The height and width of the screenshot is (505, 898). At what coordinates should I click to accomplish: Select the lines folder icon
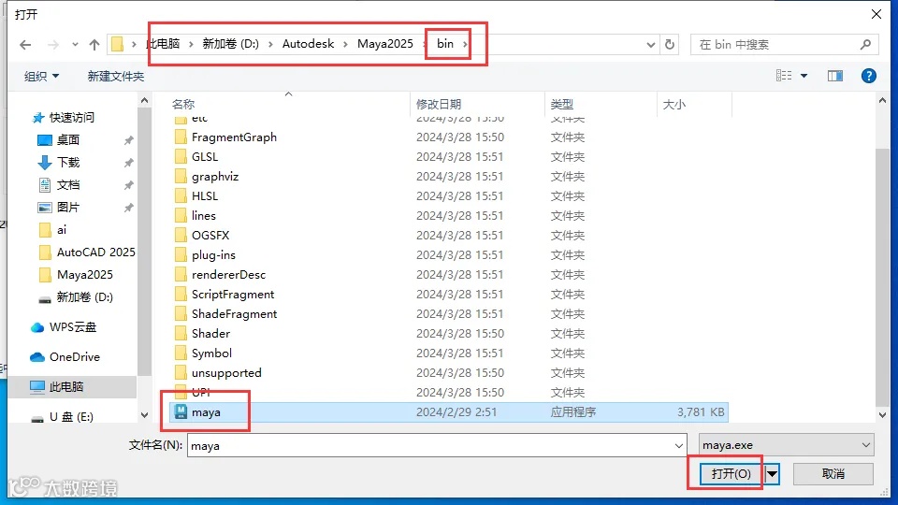(x=181, y=215)
